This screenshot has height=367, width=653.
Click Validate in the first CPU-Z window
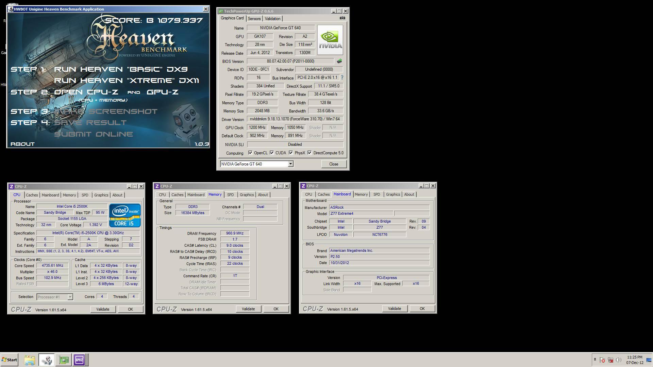pos(103,309)
